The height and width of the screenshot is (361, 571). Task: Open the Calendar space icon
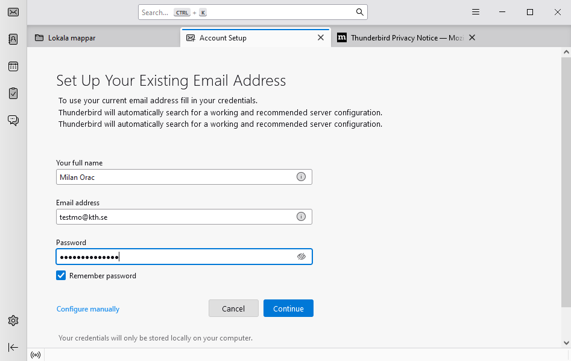tap(13, 66)
